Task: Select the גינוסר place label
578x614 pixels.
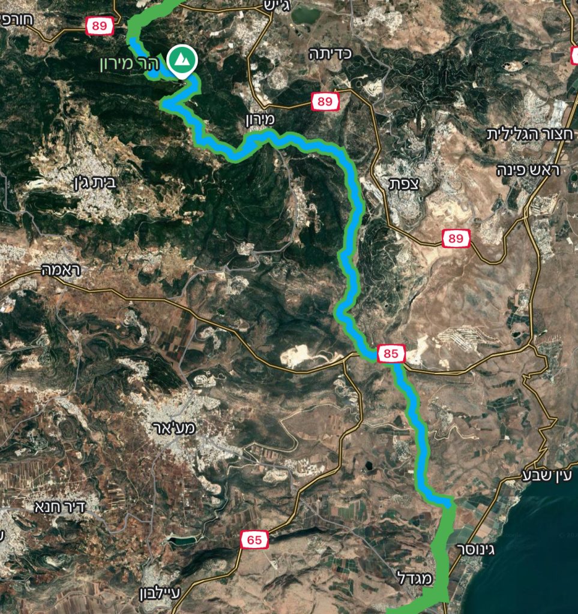Action: [477, 549]
